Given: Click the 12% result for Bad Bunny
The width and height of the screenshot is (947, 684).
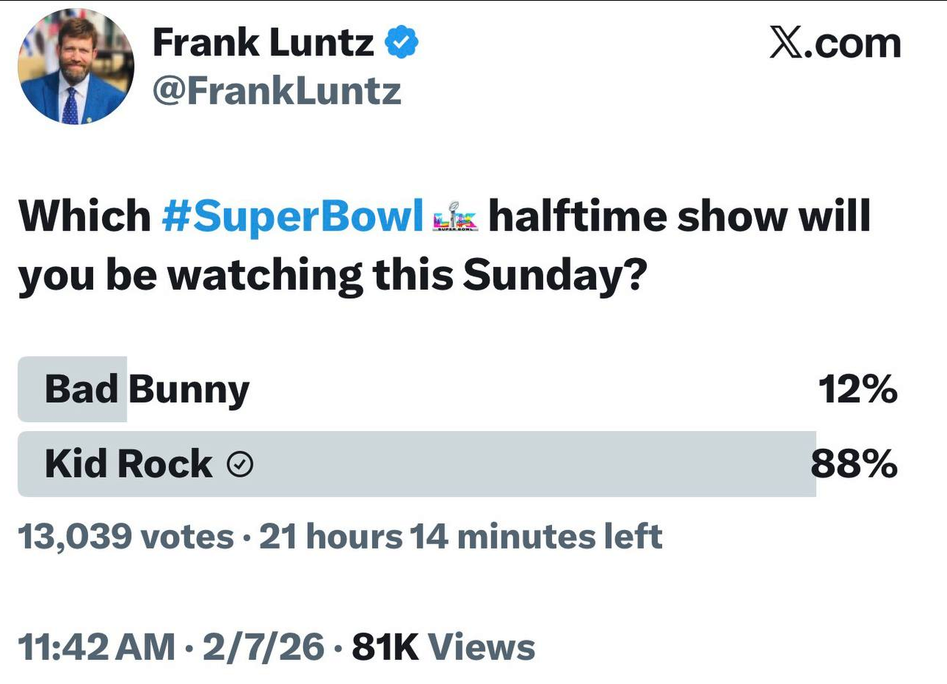Looking at the screenshot, I should 857,389.
